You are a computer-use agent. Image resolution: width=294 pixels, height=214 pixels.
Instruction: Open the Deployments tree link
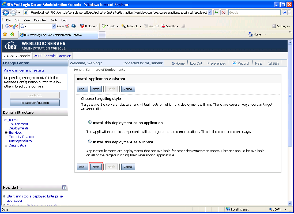[19, 128]
